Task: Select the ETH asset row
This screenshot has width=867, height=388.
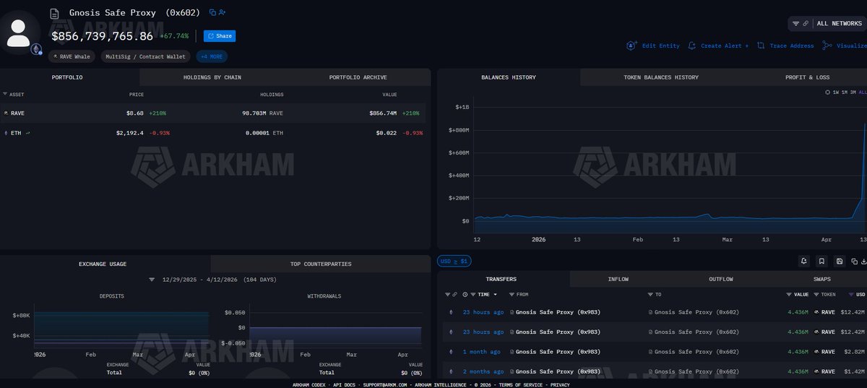Action: tap(213, 133)
